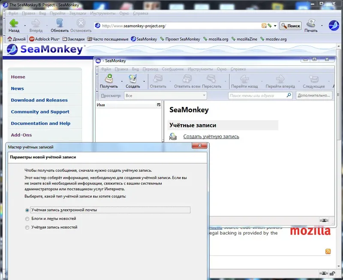The image size is (343, 280).
Task: Open Community and Support link
Action: point(40,112)
